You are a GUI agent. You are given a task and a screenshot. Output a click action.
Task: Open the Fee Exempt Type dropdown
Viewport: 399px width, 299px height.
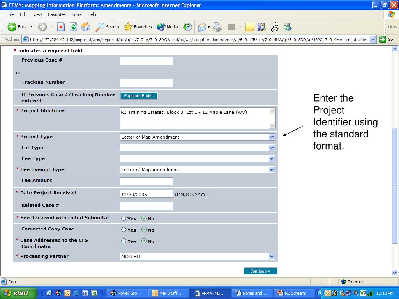click(x=272, y=170)
